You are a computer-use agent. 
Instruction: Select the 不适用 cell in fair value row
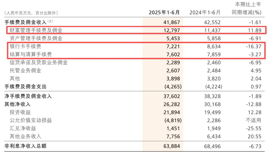253,120
